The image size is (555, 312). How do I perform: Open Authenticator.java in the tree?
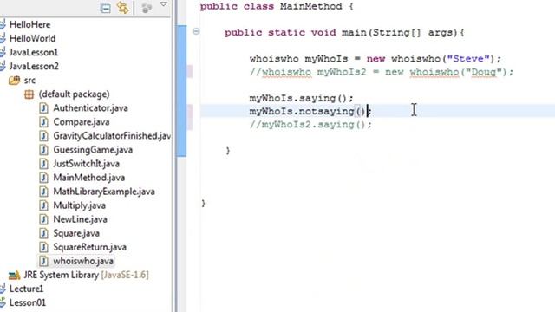pyautogui.click(x=90, y=107)
